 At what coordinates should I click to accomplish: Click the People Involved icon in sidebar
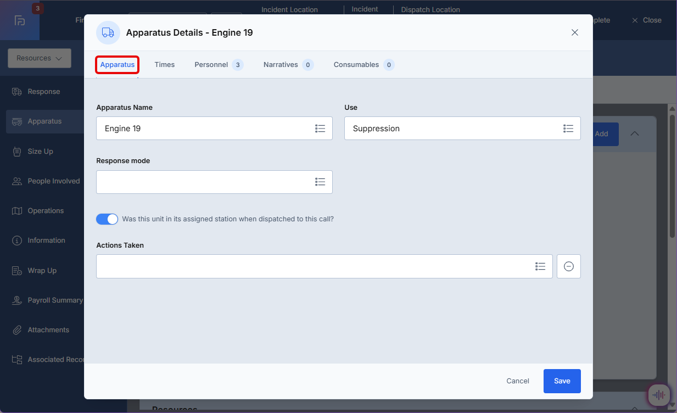tap(17, 181)
